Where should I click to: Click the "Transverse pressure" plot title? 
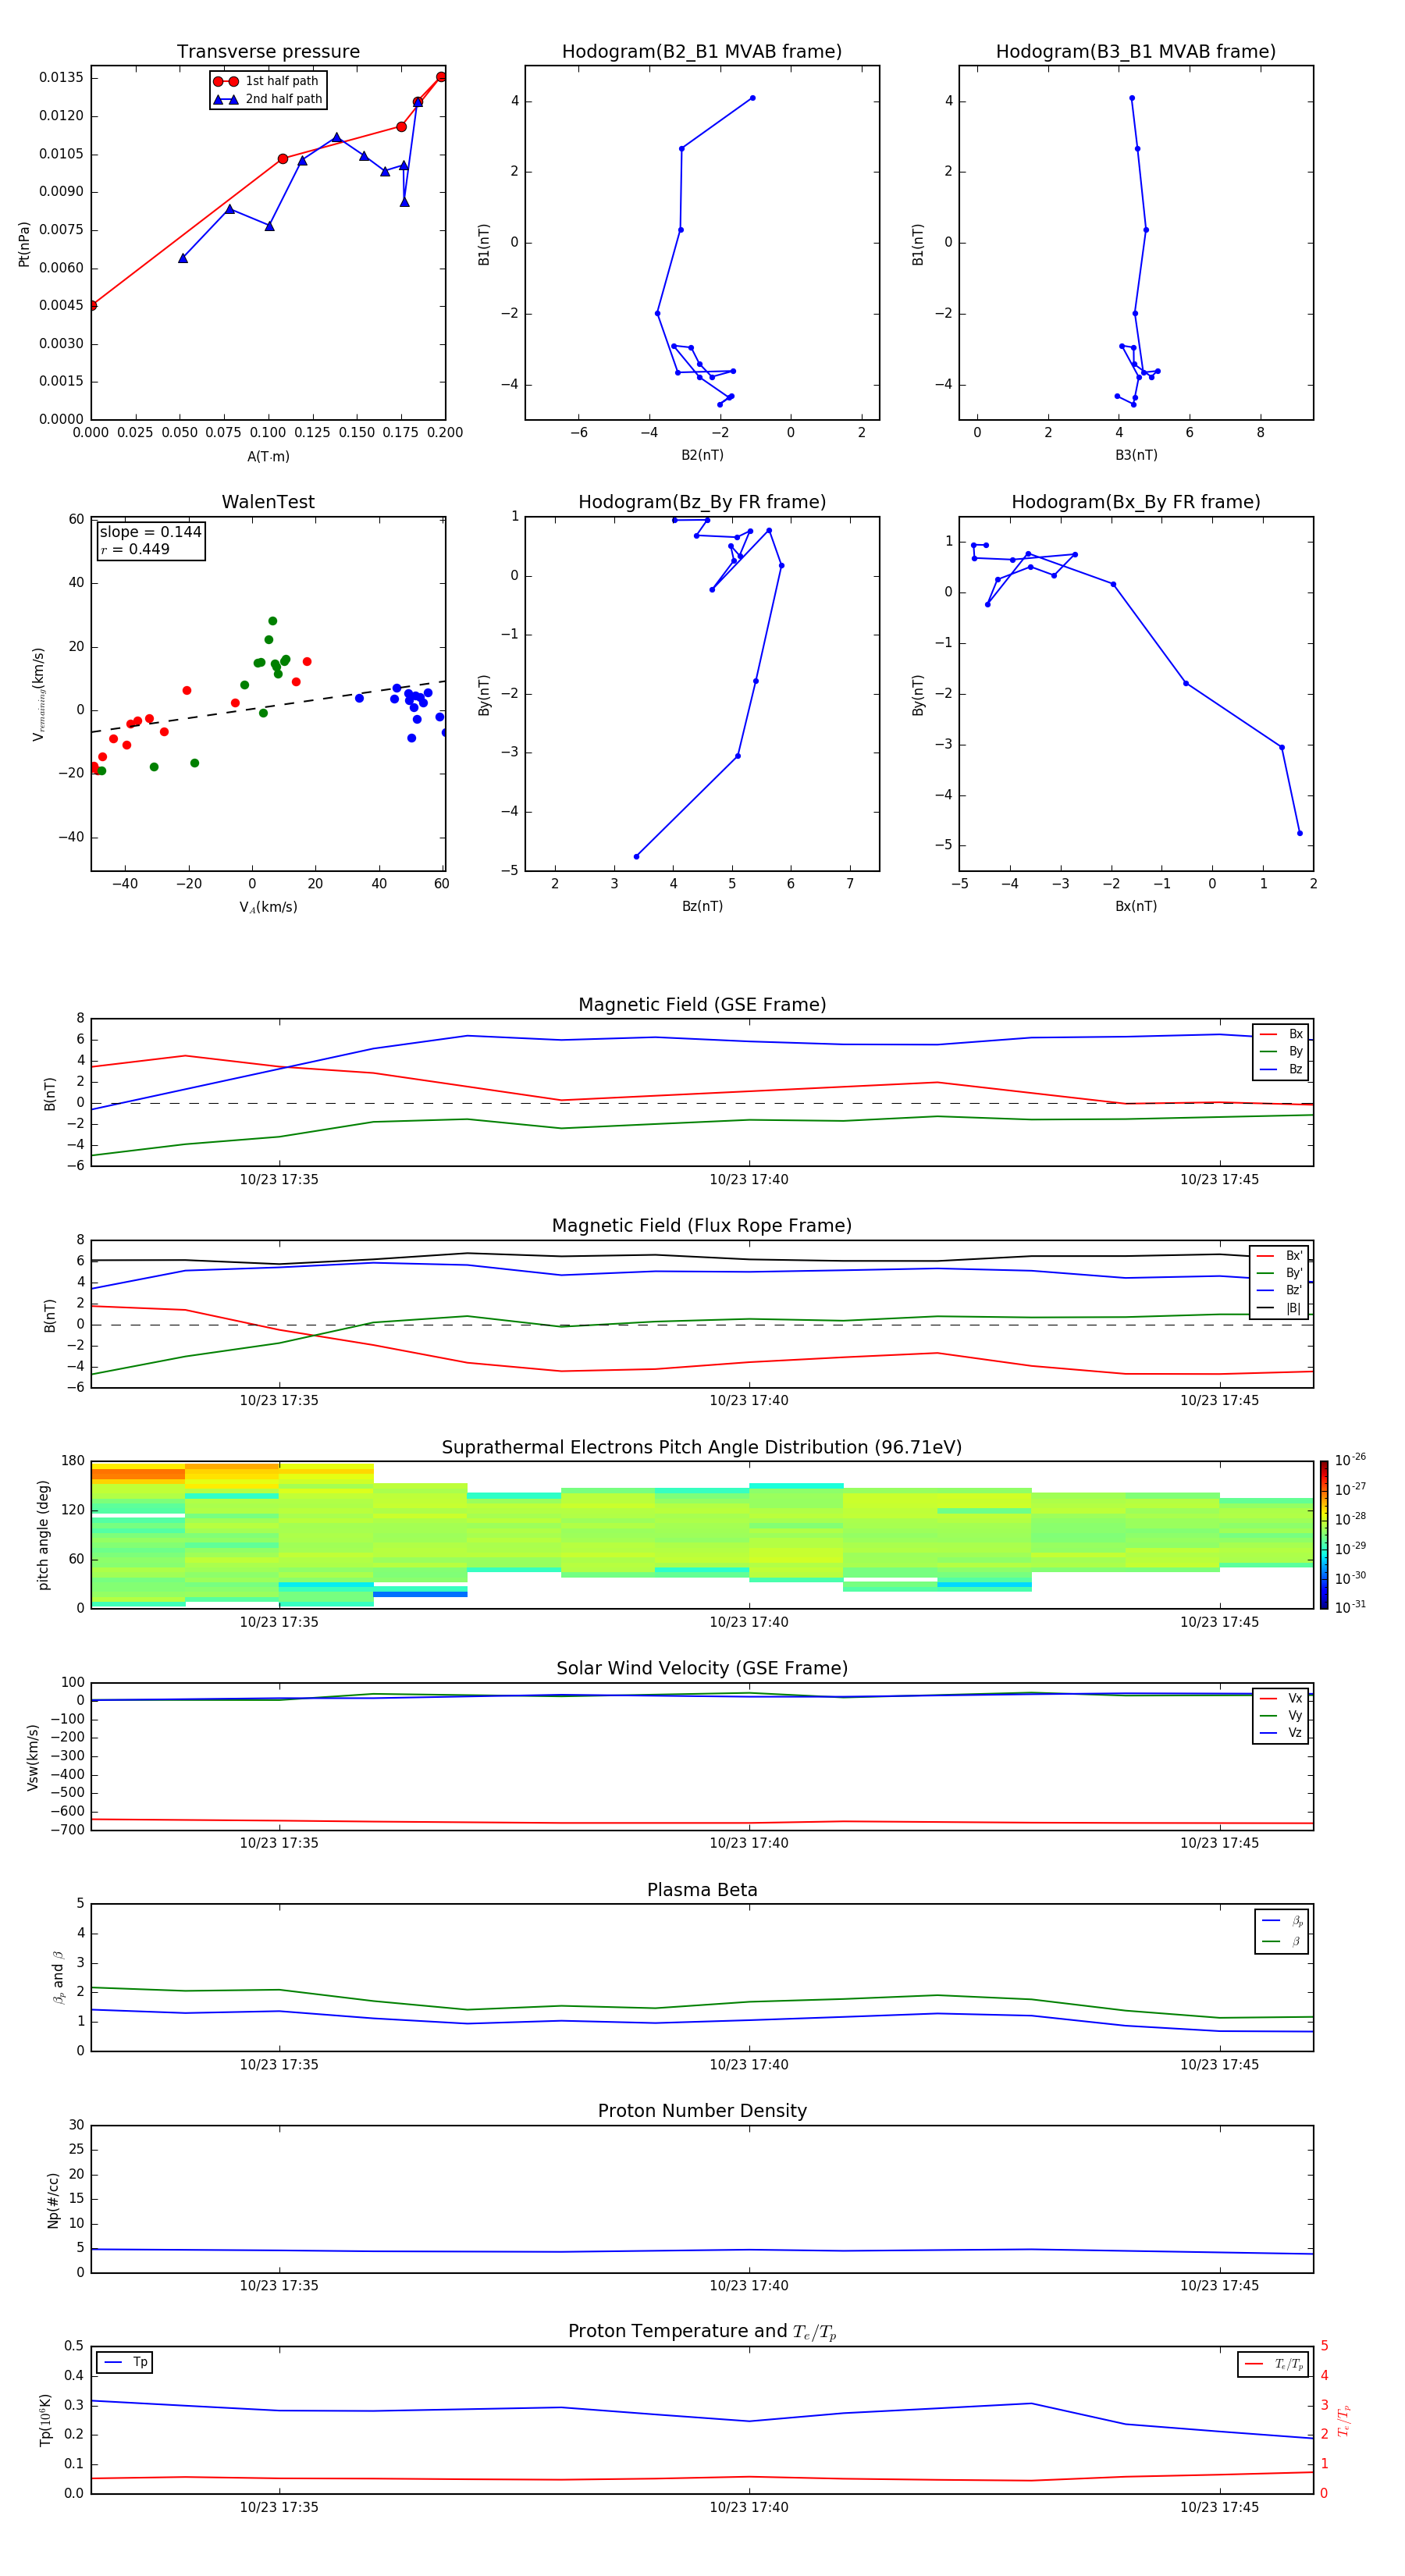pos(268,51)
